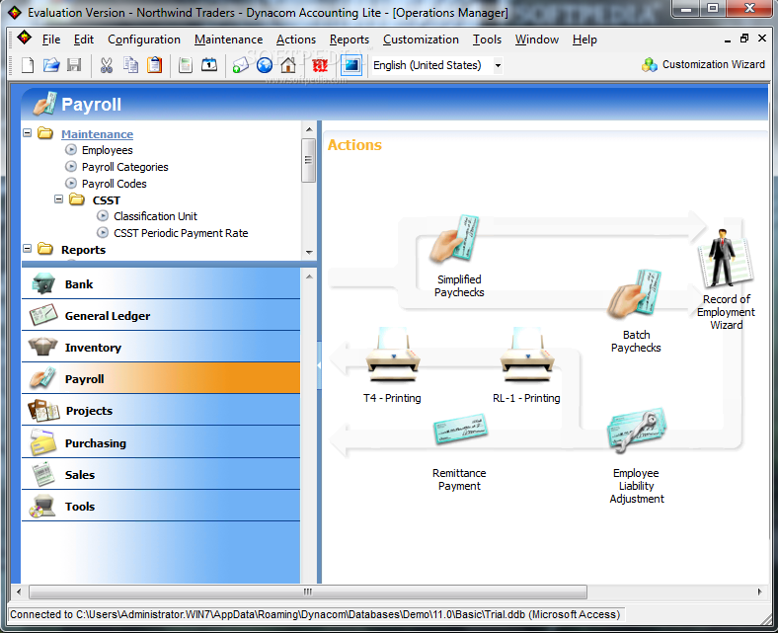Click the Cut scissors icon

point(107,65)
